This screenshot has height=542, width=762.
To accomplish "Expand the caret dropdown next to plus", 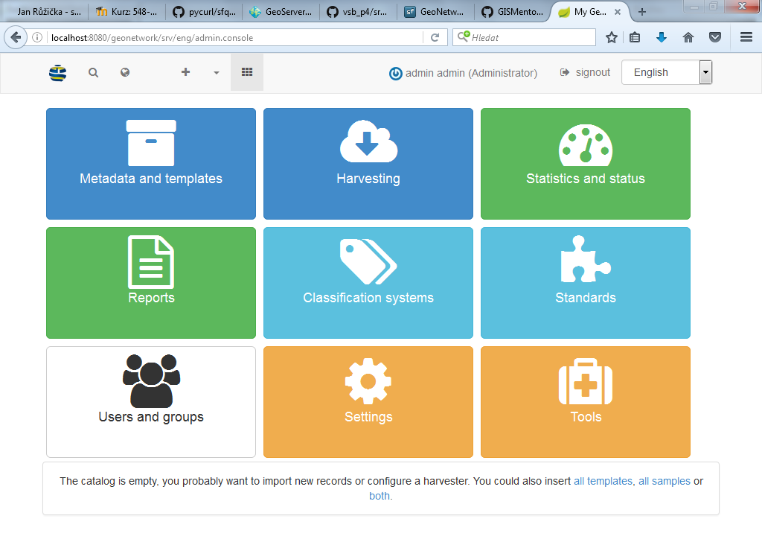I will coord(217,72).
